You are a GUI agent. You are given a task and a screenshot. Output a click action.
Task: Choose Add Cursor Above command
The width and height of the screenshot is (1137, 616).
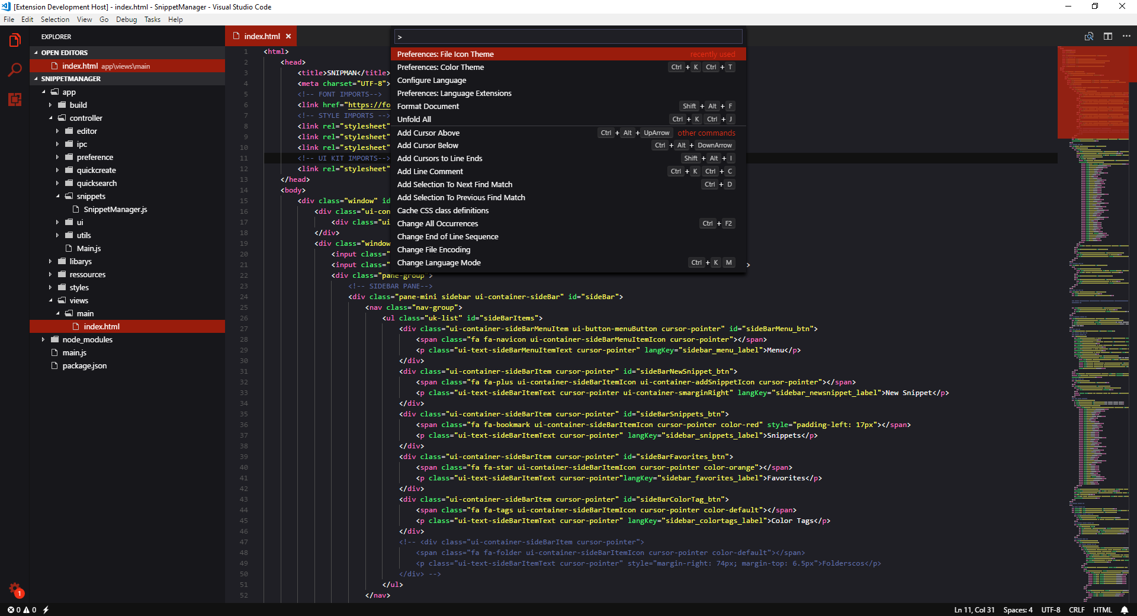(x=568, y=133)
